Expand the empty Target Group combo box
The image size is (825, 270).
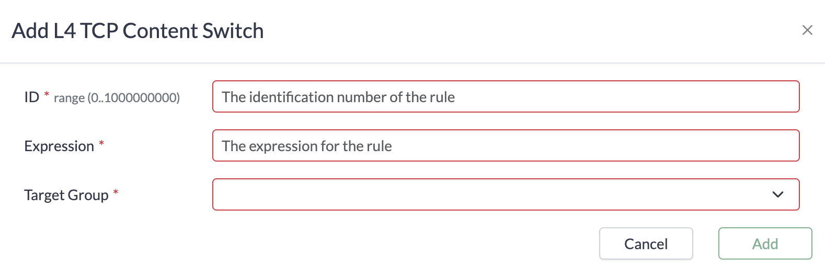pyautogui.click(x=491, y=194)
